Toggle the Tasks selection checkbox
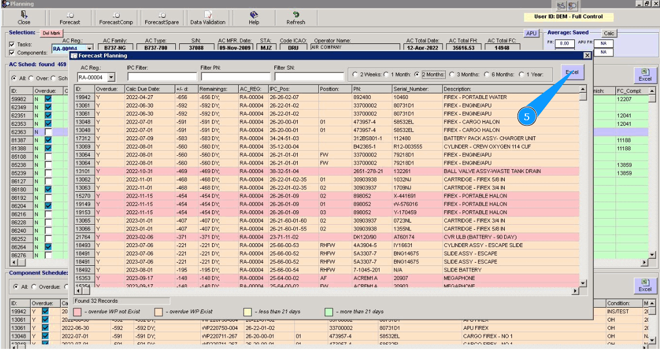Screen dimensions: 660x350 coord(12,45)
